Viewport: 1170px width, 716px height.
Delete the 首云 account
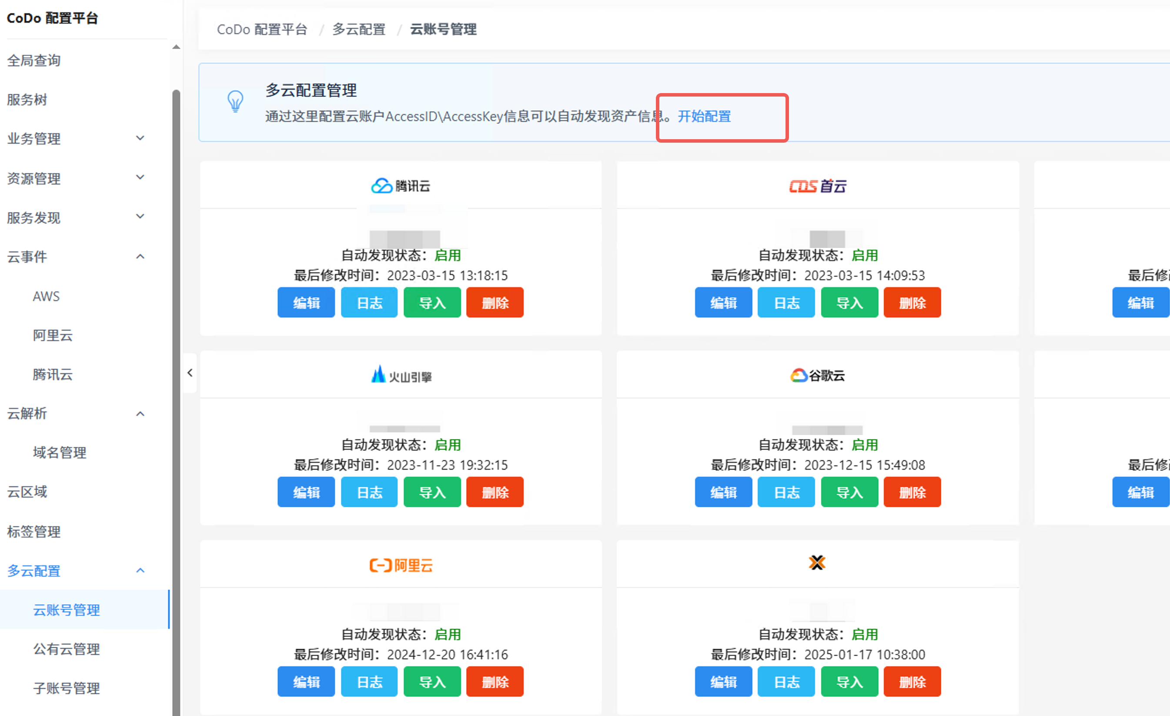912,302
